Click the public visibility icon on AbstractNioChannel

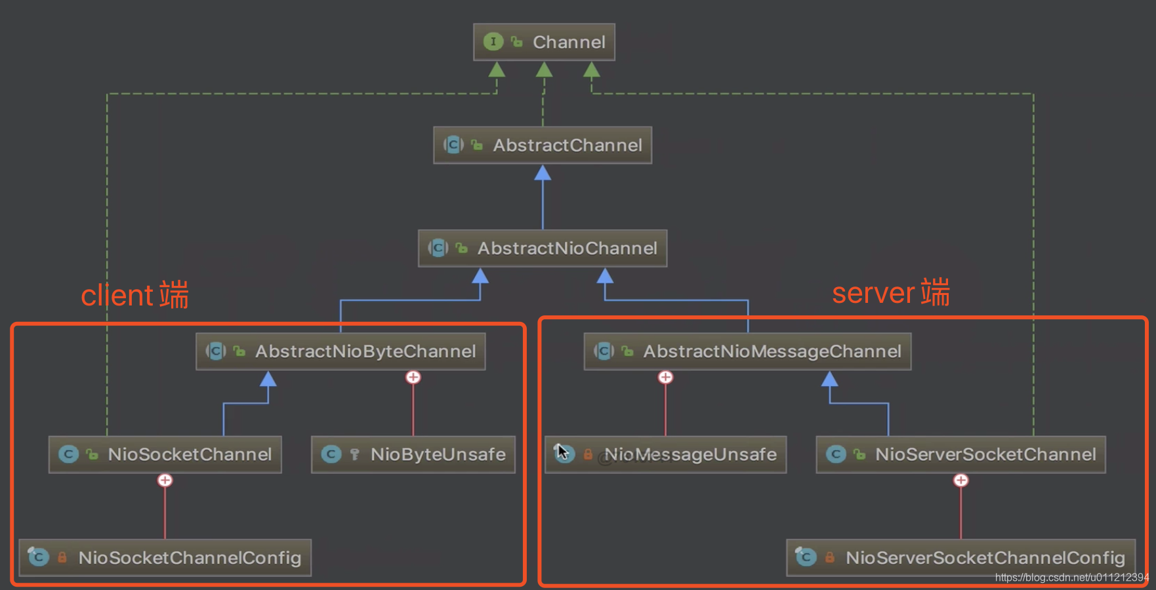tap(462, 248)
